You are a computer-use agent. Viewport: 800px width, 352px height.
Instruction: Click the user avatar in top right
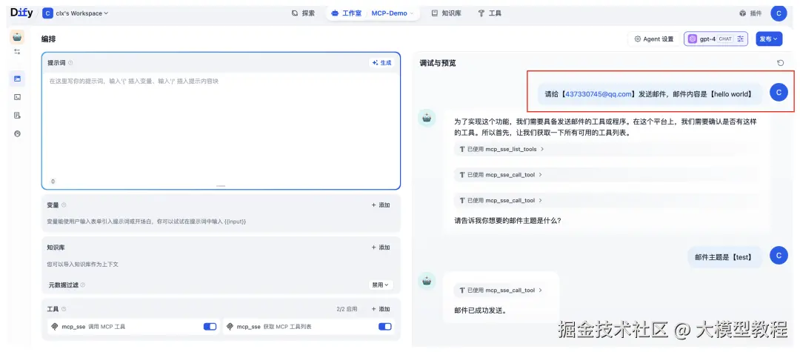[x=779, y=13]
